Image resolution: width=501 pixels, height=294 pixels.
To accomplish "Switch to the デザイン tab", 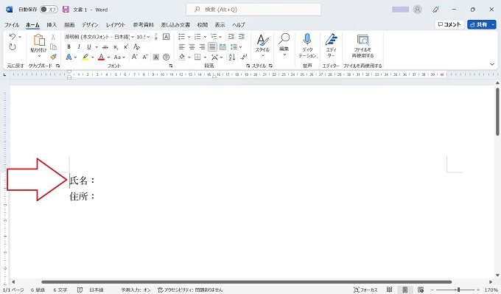I will click(90, 24).
